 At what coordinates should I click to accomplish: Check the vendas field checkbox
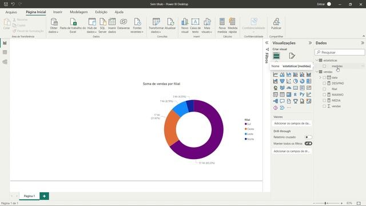tap(324, 106)
